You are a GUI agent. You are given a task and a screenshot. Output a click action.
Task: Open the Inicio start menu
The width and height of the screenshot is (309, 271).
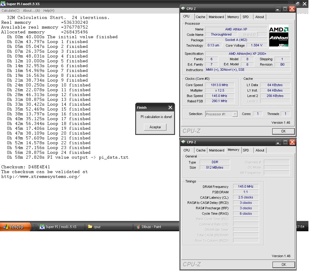pos(15,227)
